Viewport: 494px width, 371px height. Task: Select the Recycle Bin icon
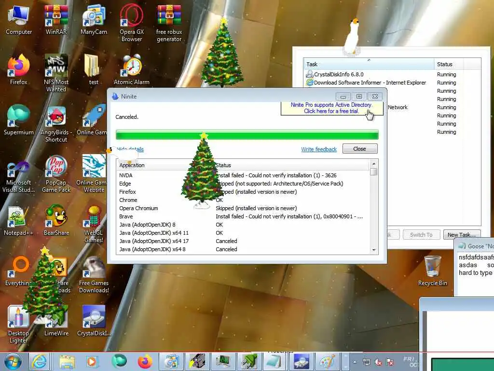coord(433,271)
